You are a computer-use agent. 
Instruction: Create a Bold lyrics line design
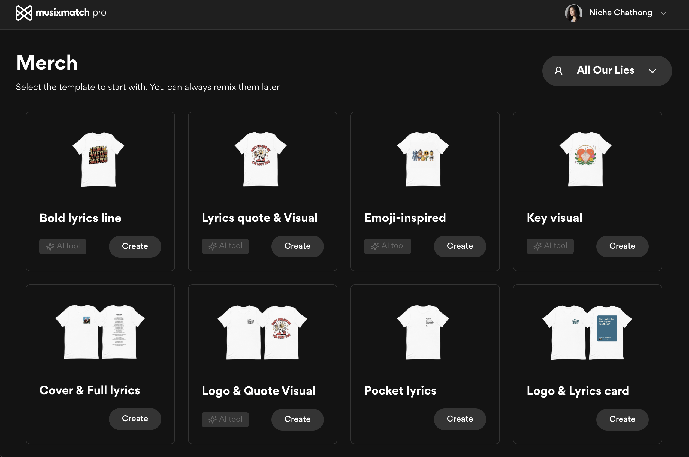(x=135, y=246)
